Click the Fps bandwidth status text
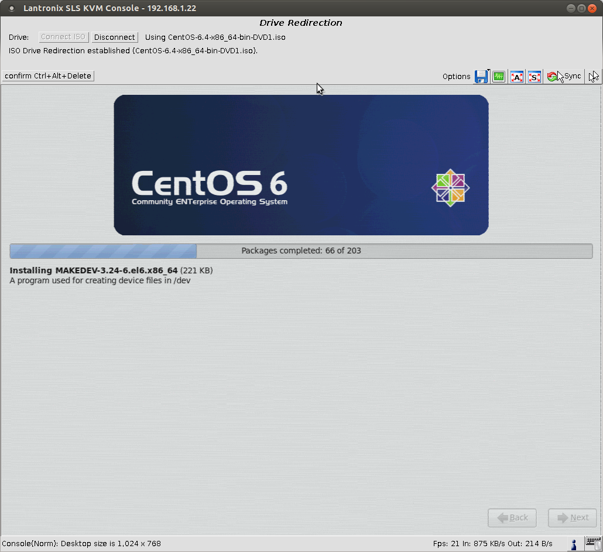The image size is (603, 552). point(492,544)
